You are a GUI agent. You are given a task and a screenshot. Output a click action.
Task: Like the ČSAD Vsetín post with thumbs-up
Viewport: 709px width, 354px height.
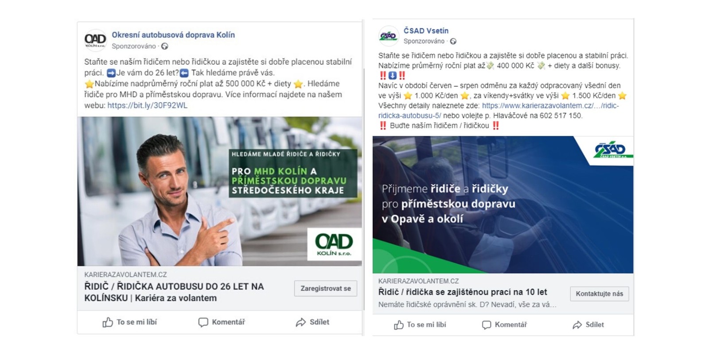click(x=420, y=325)
